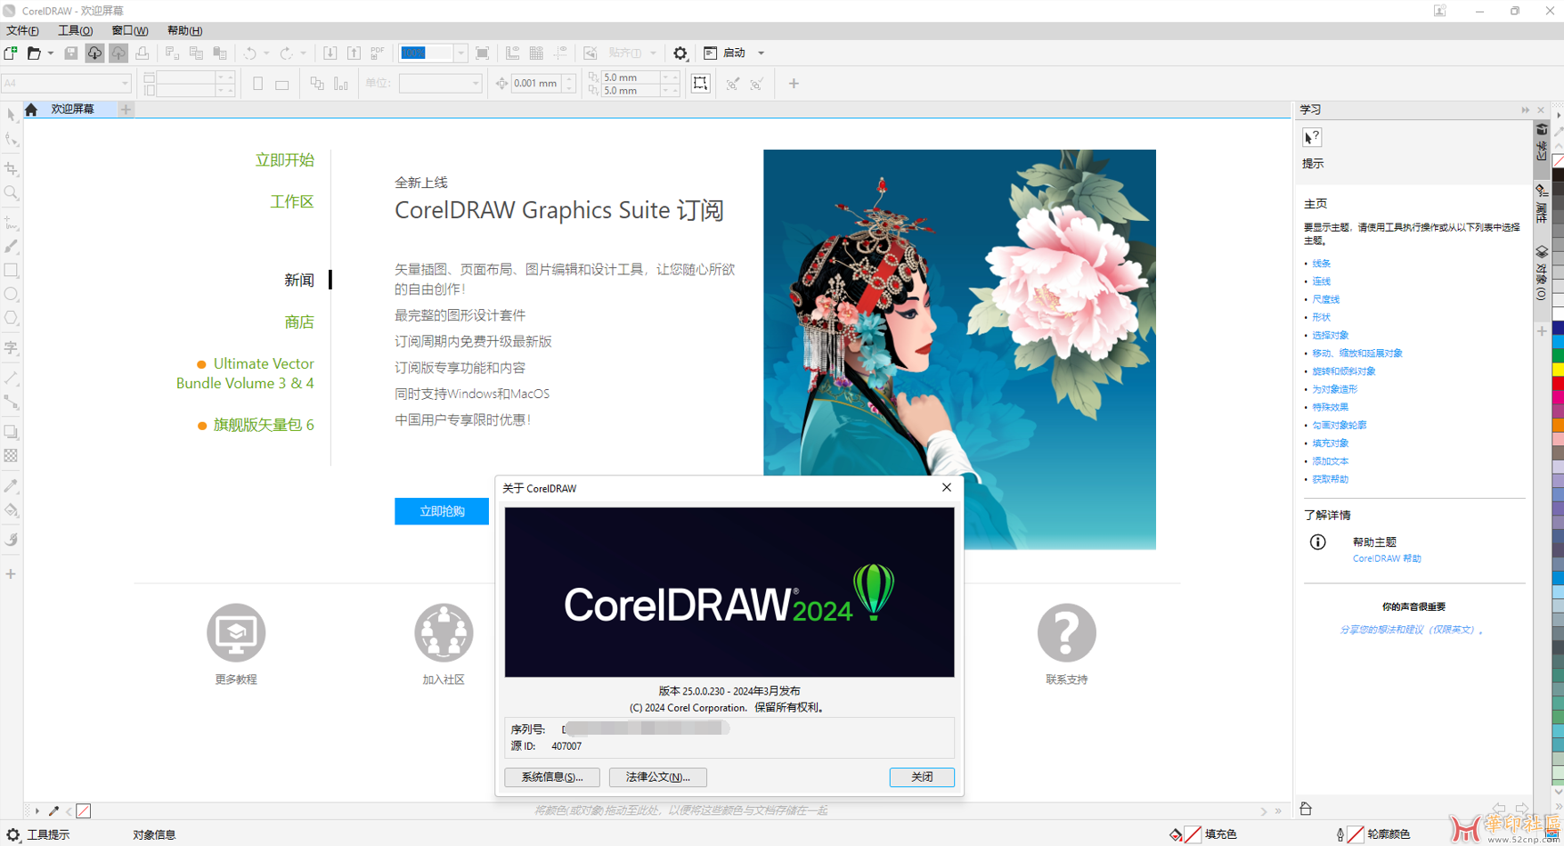The height and width of the screenshot is (846, 1564).
Task: Select the Rectangle tool
Action: [12, 270]
